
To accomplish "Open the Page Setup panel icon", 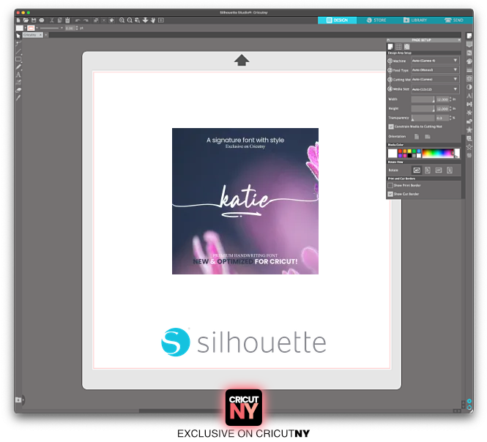I will coord(469,36).
